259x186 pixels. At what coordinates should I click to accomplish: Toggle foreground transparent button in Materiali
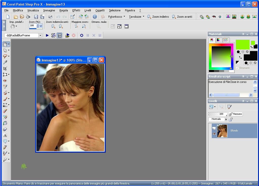click(x=247, y=52)
